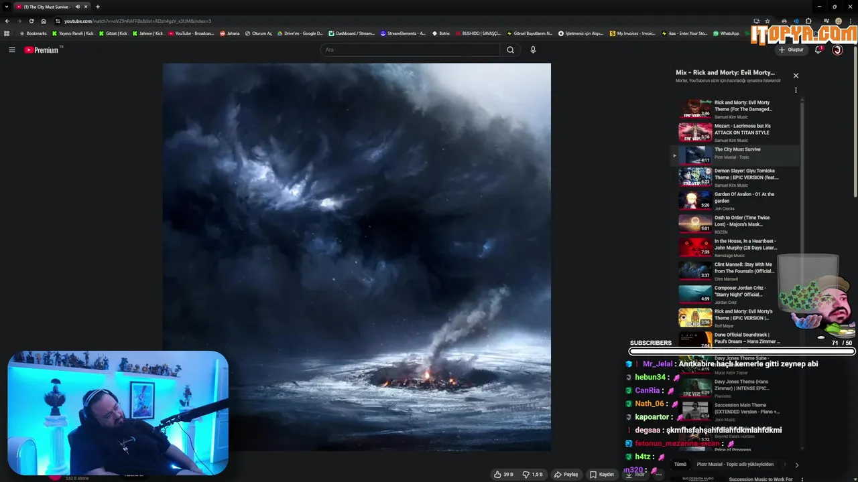Image resolution: width=858 pixels, height=482 pixels.
Task: Open 'Yayıncı Paneli | Kick' bookmark
Action: 73,33
